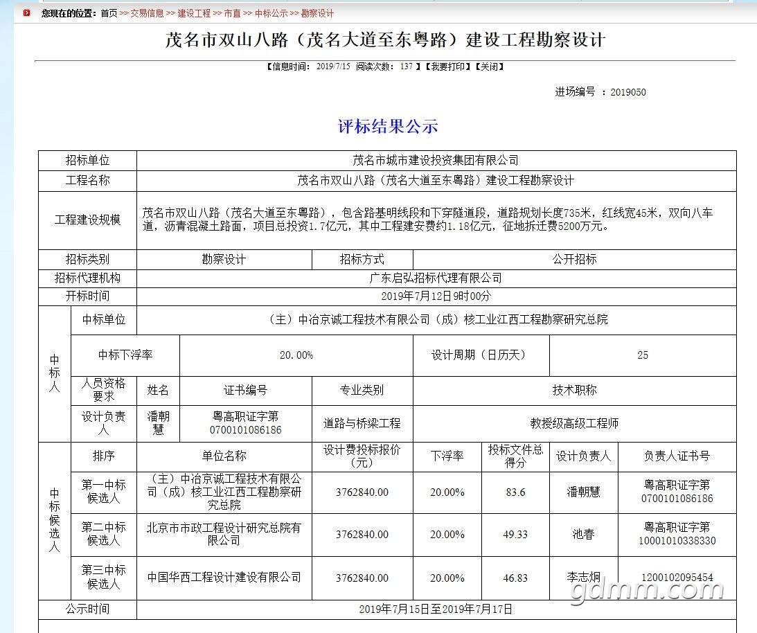The width and height of the screenshot is (757, 633).
Task: Click 道路与桥梁工程 cell
Action: 362,423
